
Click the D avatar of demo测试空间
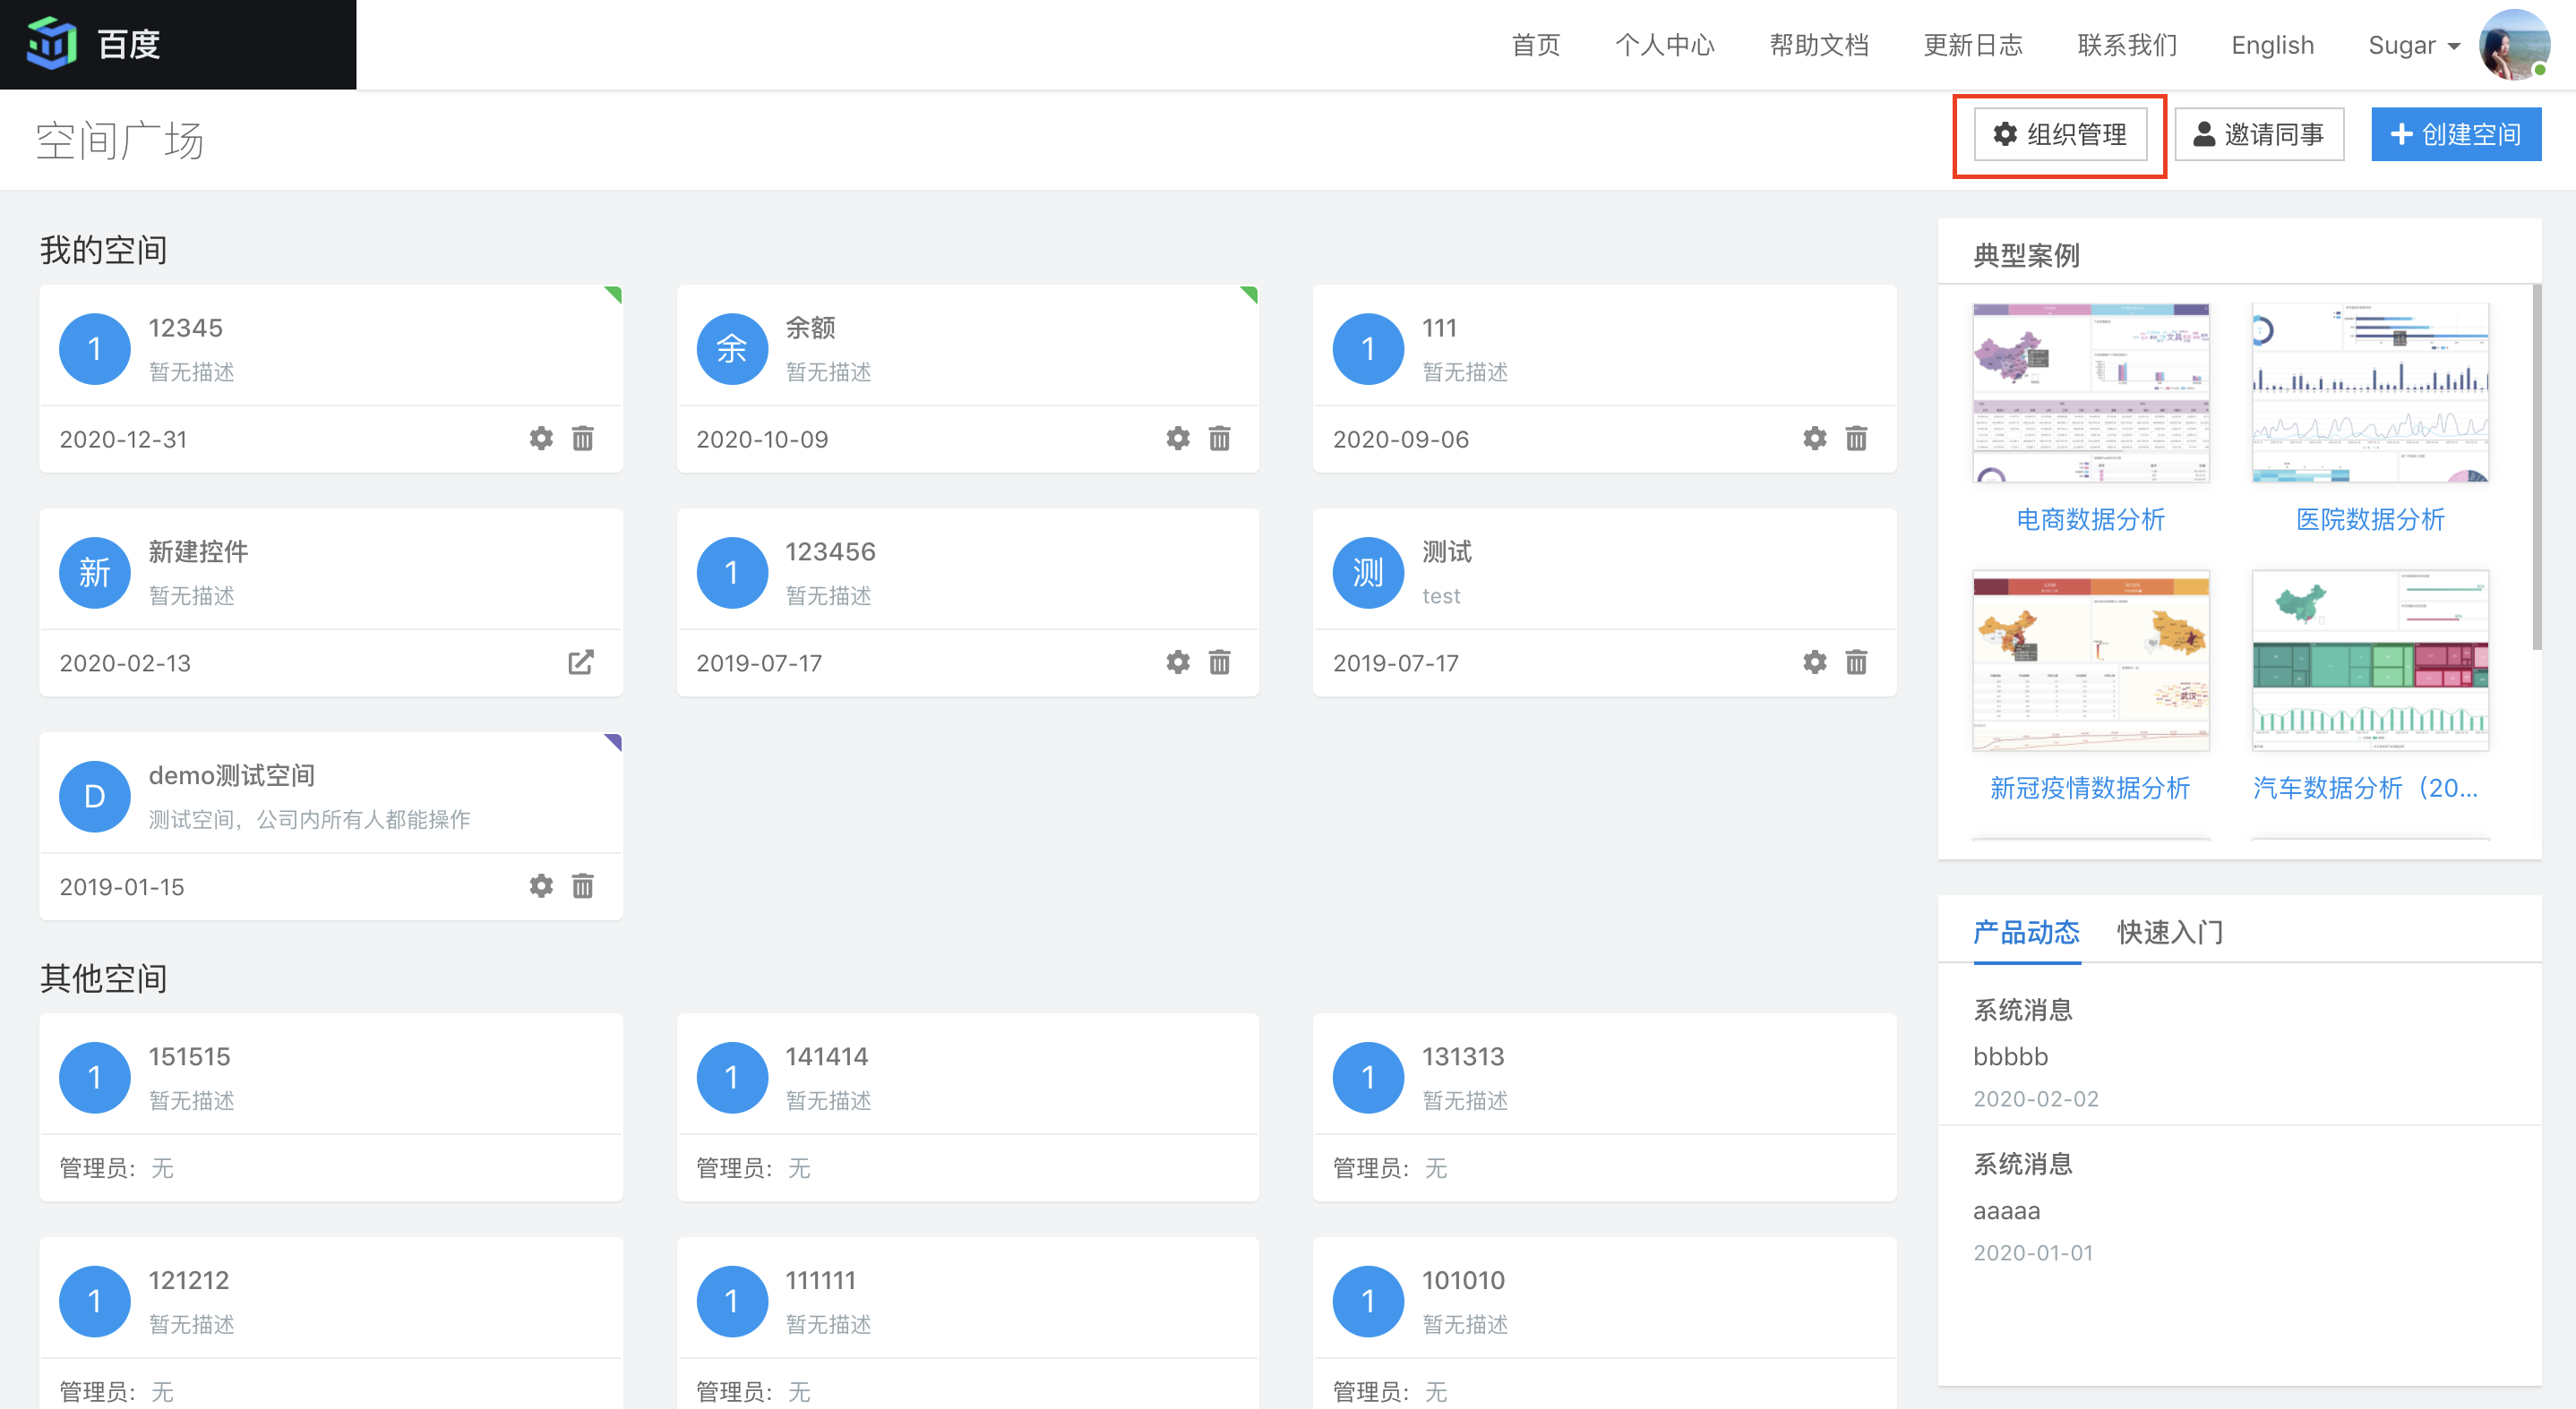pos(95,797)
